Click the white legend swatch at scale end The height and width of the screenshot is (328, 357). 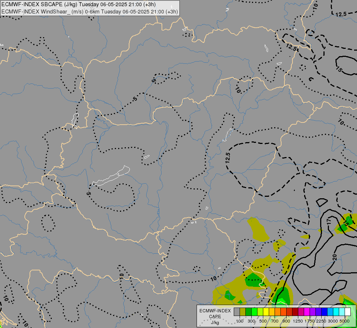[x=348, y=312]
